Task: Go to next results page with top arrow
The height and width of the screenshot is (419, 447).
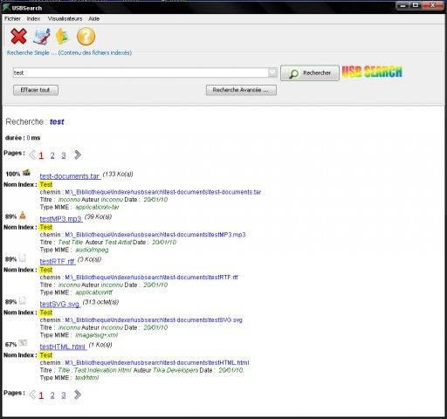Action: [78, 155]
